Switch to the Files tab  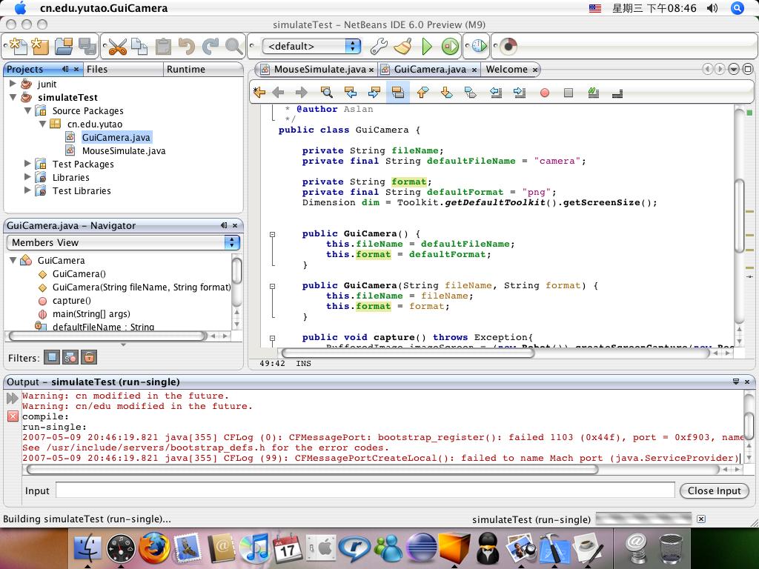coord(124,69)
